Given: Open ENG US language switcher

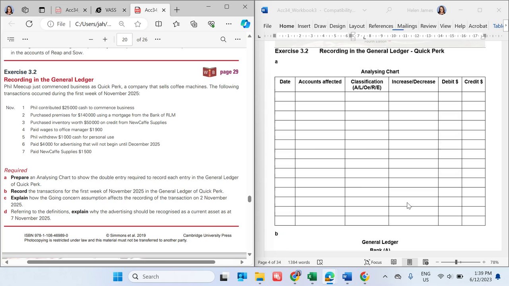Looking at the screenshot, I should (425, 276).
